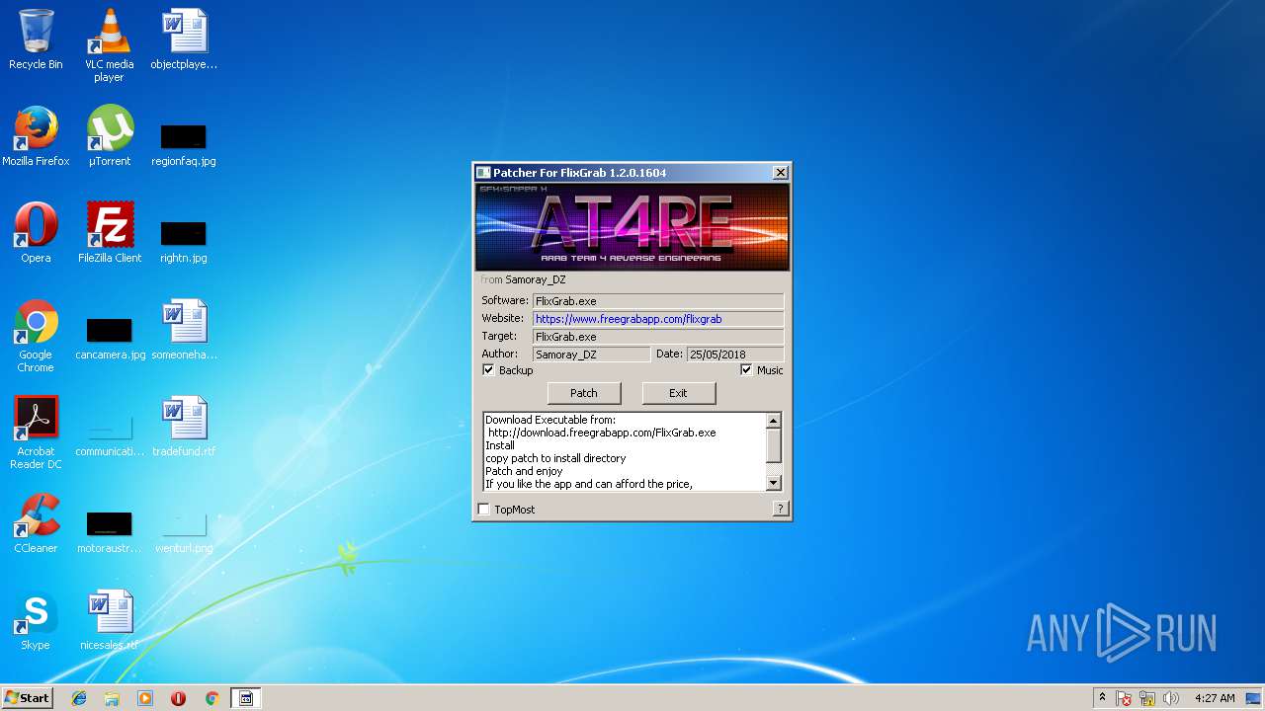Click the 'copy patch to install directory' line
Viewport: 1265px width, 711px height.
[555, 458]
